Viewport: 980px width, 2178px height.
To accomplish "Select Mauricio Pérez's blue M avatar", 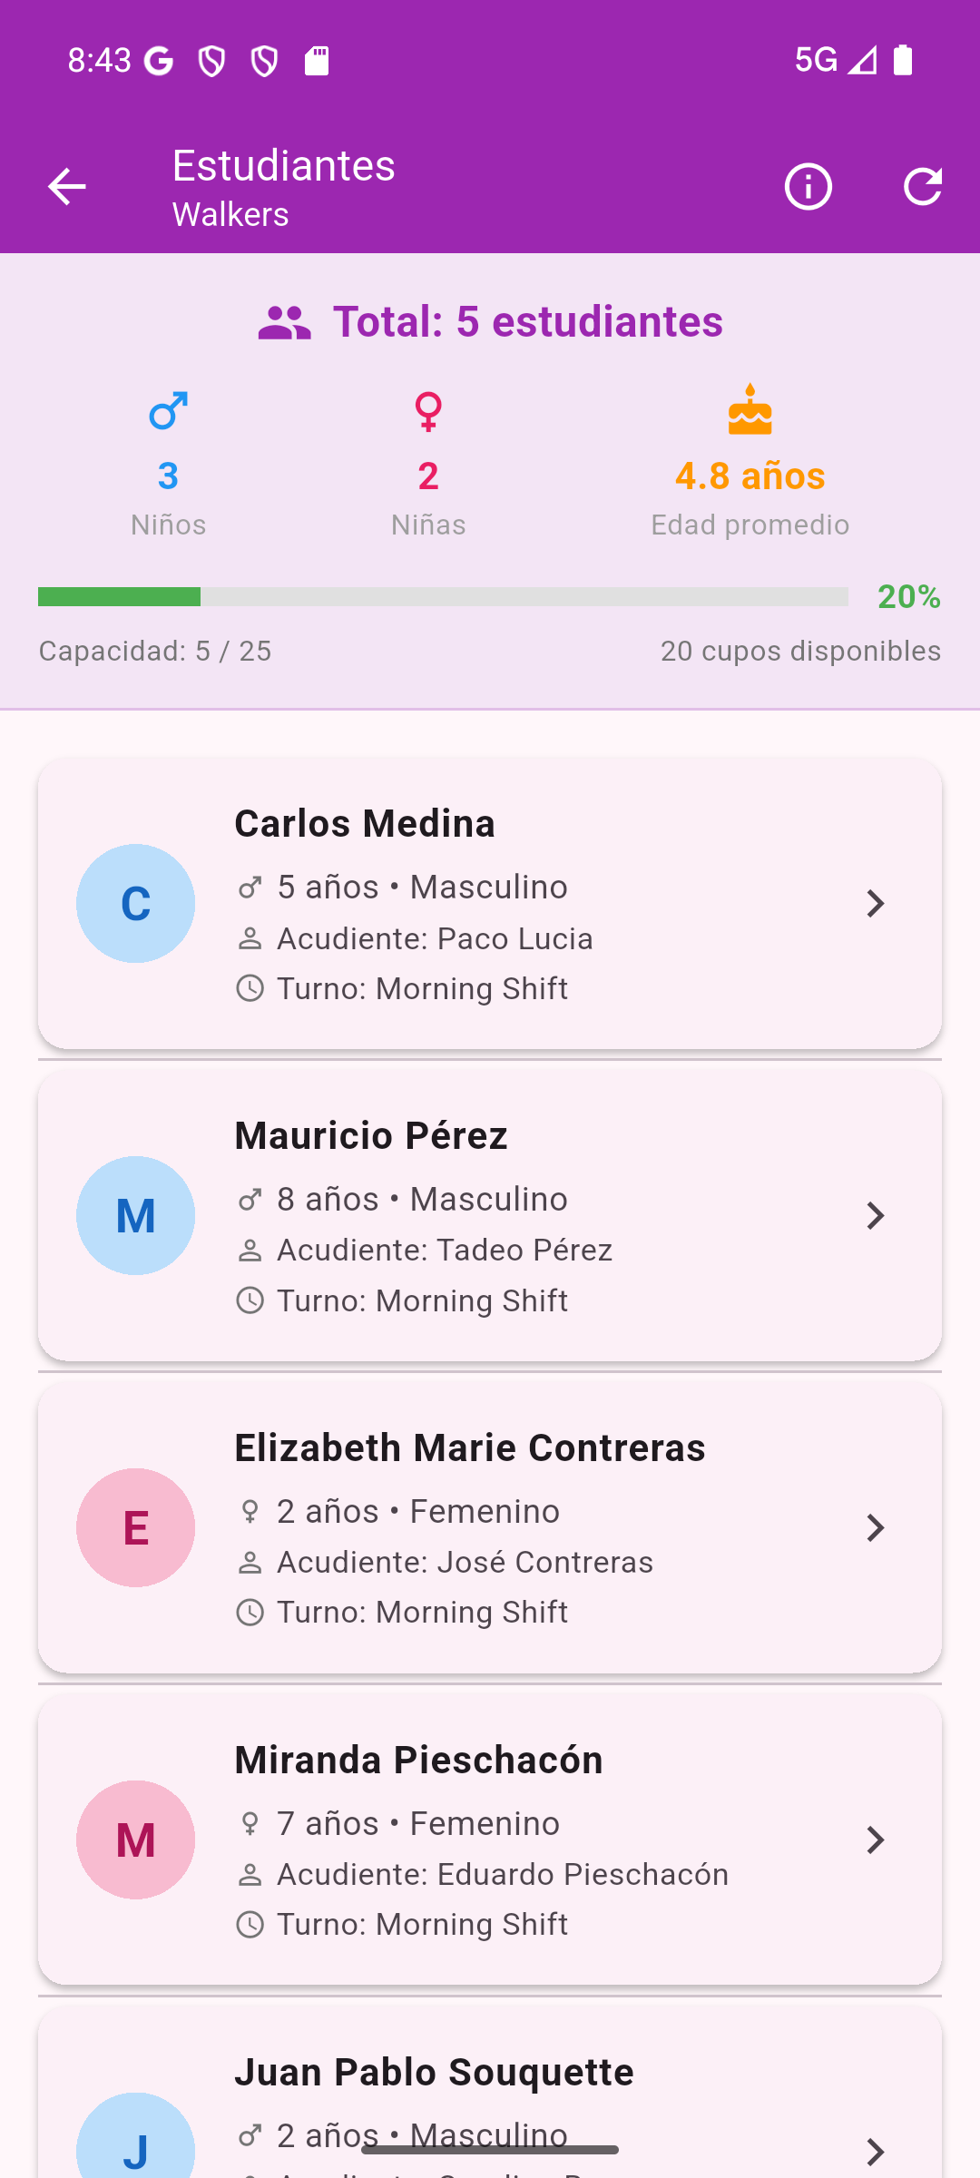I will (135, 1216).
